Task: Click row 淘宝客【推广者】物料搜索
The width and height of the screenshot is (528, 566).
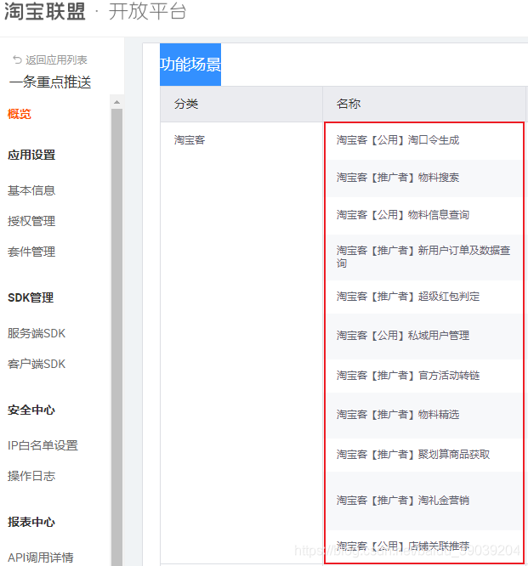Action: tap(424, 178)
